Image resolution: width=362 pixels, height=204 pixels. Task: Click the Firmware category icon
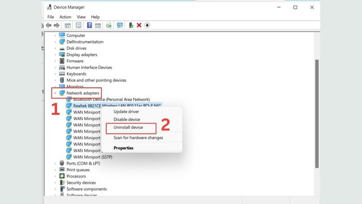(x=62, y=61)
